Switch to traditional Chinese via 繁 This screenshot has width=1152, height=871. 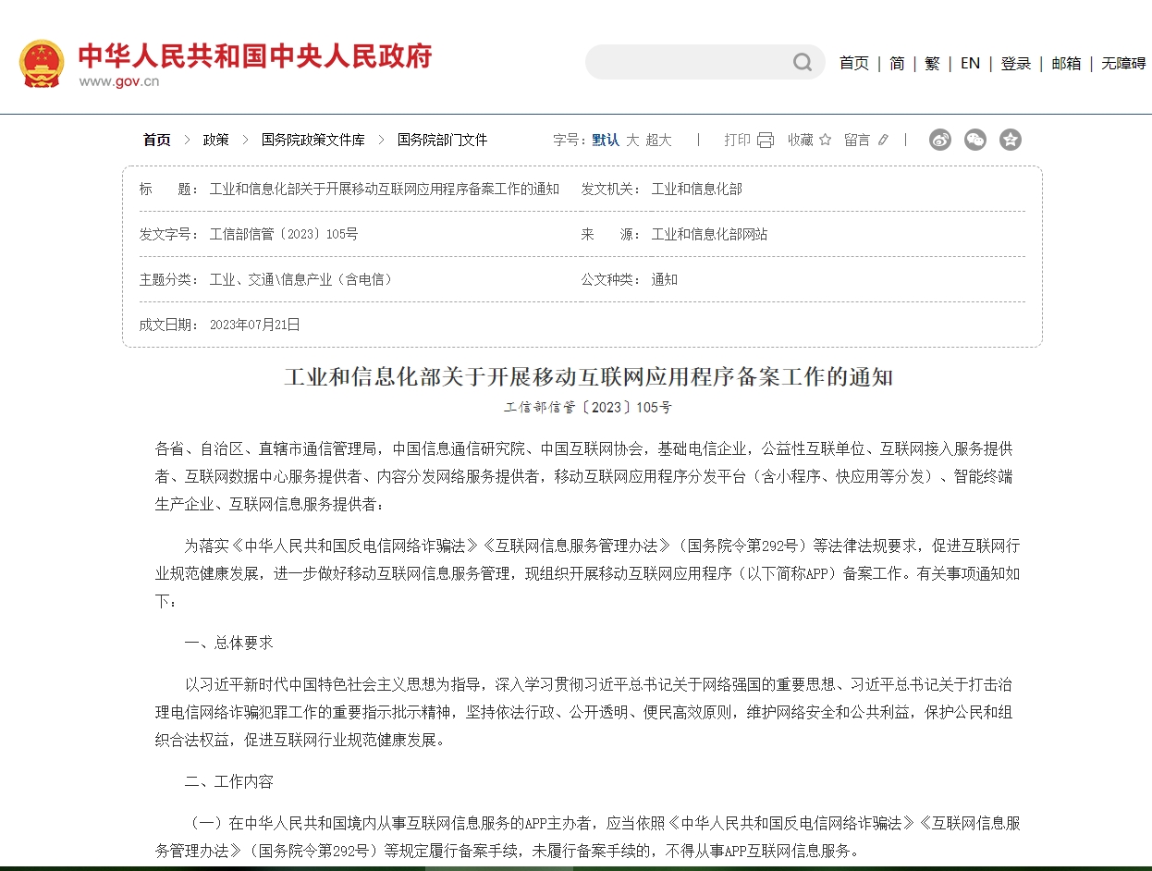click(x=931, y=63)
